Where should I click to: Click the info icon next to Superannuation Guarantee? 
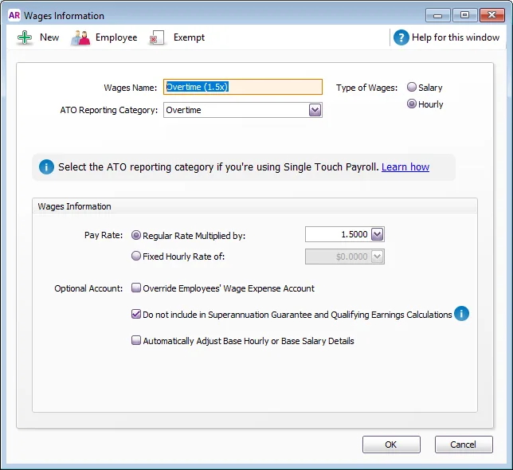click(461, 314)
